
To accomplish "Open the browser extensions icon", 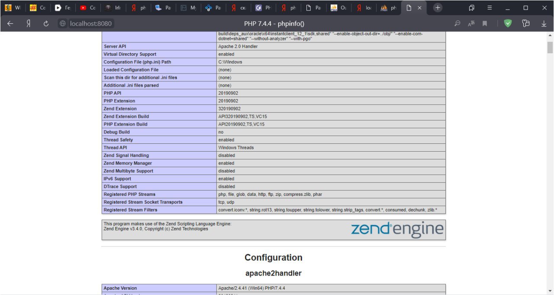I will tap(526, 24).
